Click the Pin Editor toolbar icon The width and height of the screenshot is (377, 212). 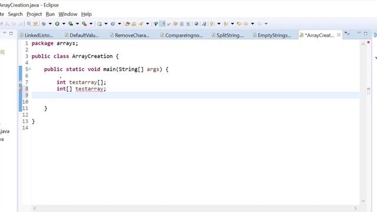pos(204,24)
